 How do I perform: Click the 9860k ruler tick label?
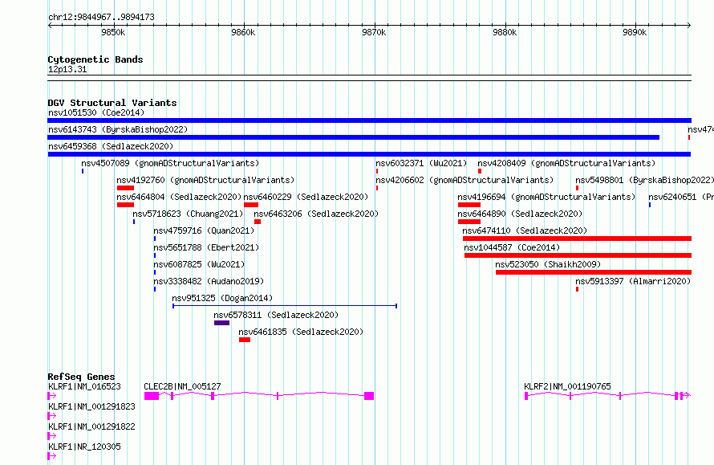(243, 32)
